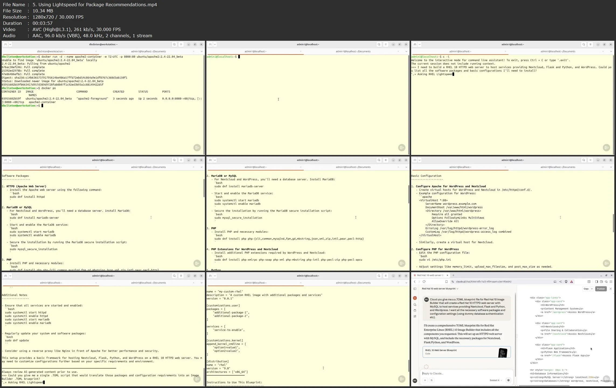
Task: Switch to the dbclinton@workstation:~ terminal tab
Action: pos(51,51)
